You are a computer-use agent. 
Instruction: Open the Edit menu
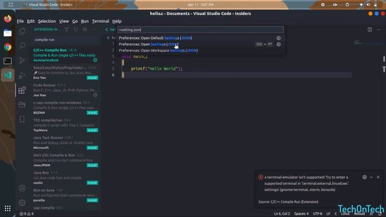pyautogui.click(x=31, y=21)
